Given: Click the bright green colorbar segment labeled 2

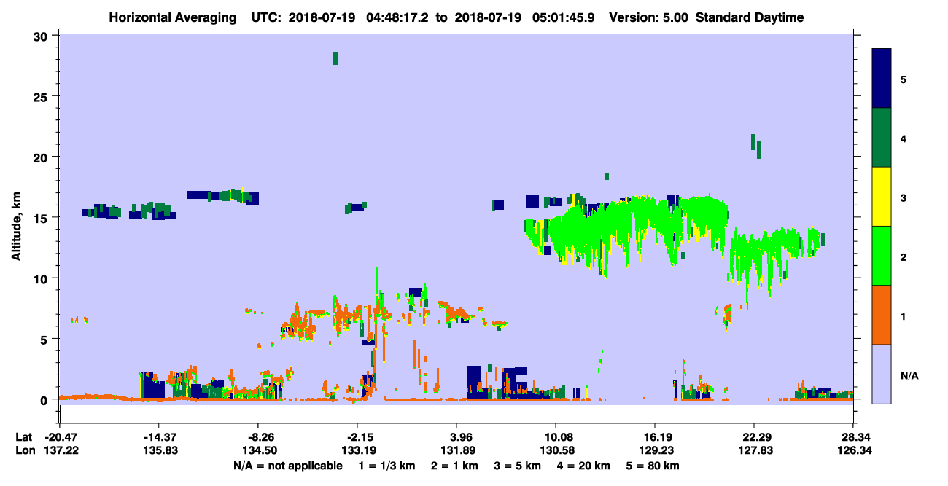Looking at the screenshot, I should pyautogui.click(x=882, y=256).
